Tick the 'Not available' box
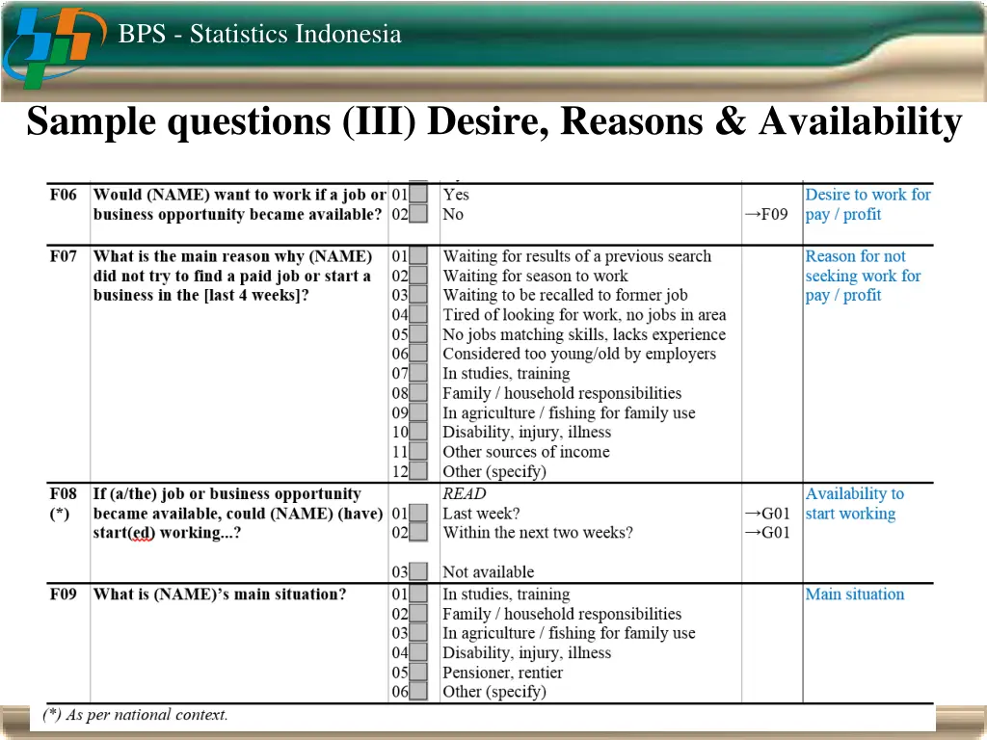Viewport: 987px width, 740px height. click(x=418, y=572)
